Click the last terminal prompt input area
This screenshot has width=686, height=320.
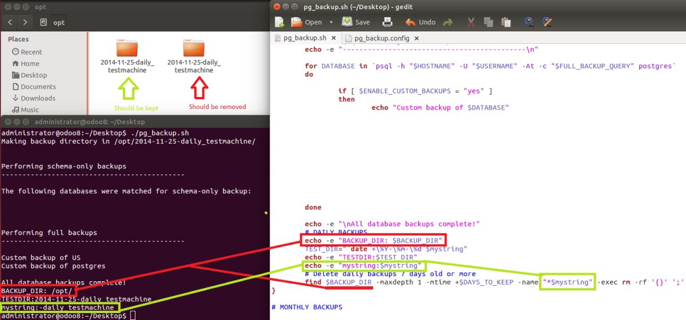pos(133,315)
